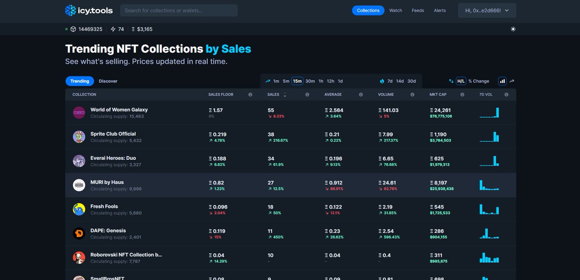
Task: Click Sprite Club Official sales change 216.67%
Action: [x=277, y=140]
